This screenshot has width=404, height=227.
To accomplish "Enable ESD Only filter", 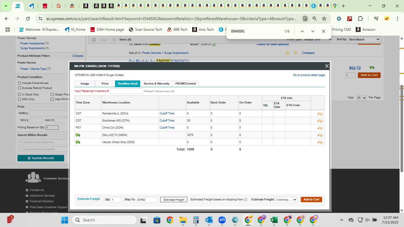I will 20,99.
